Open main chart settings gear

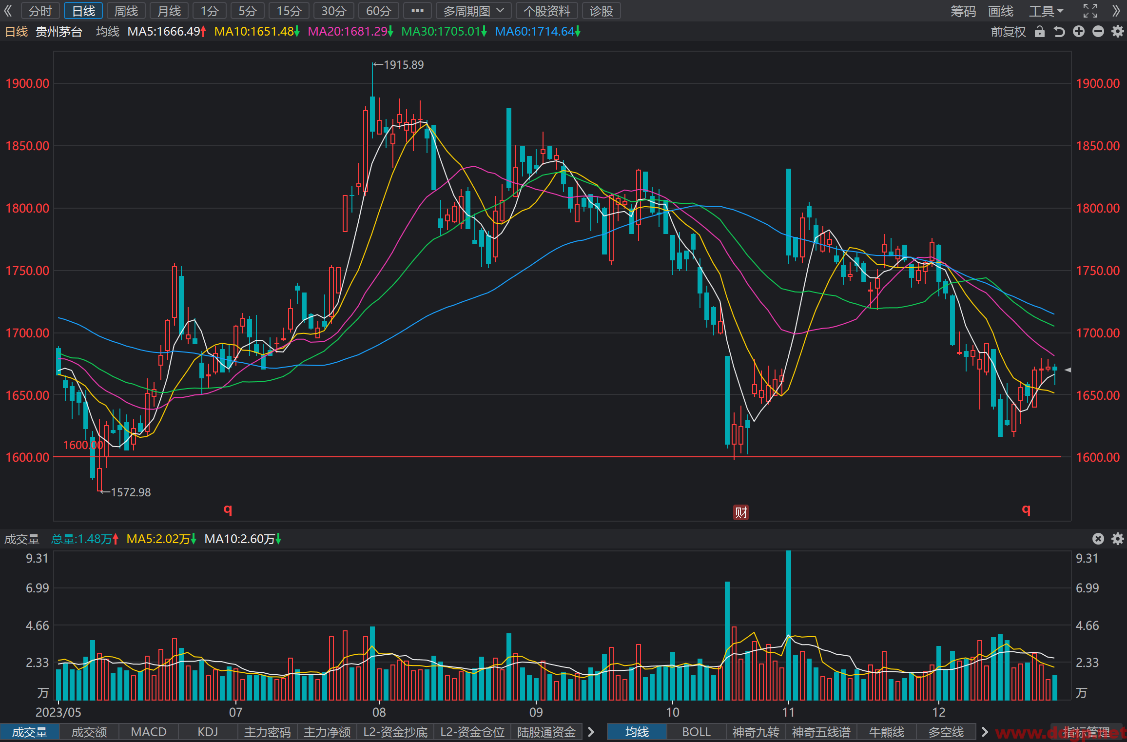pyautogui.click(x=1118, y=32)
